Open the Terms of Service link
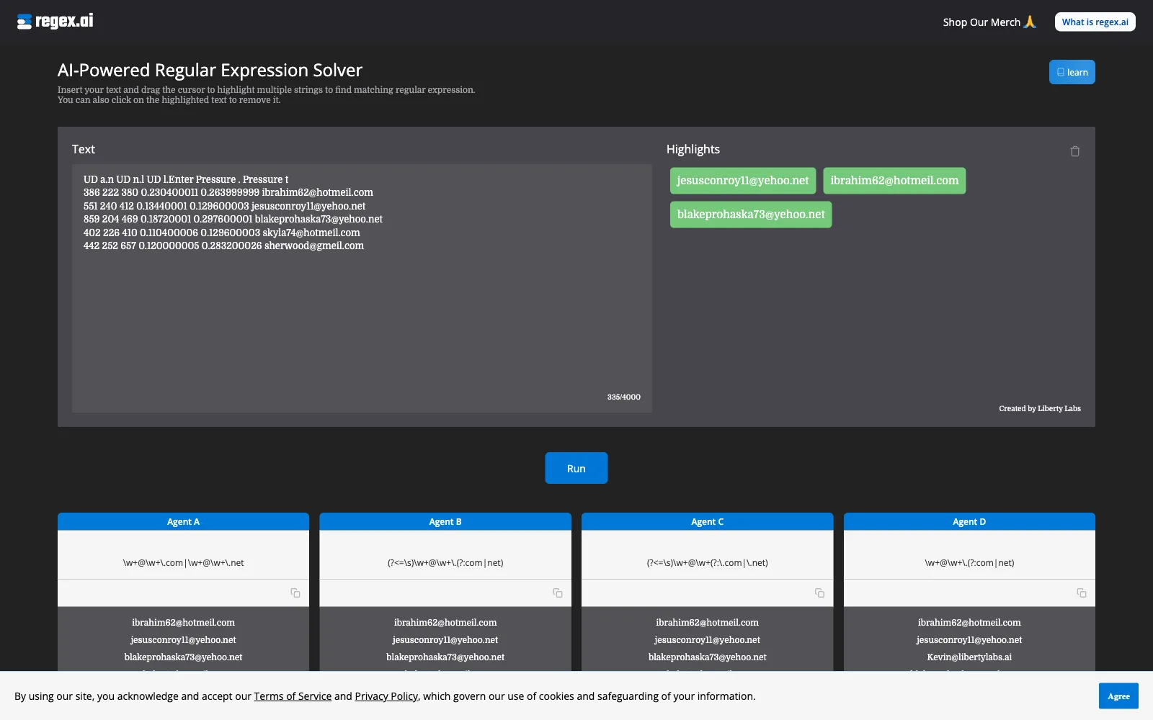1153x720 pixels. coord(293,696)
